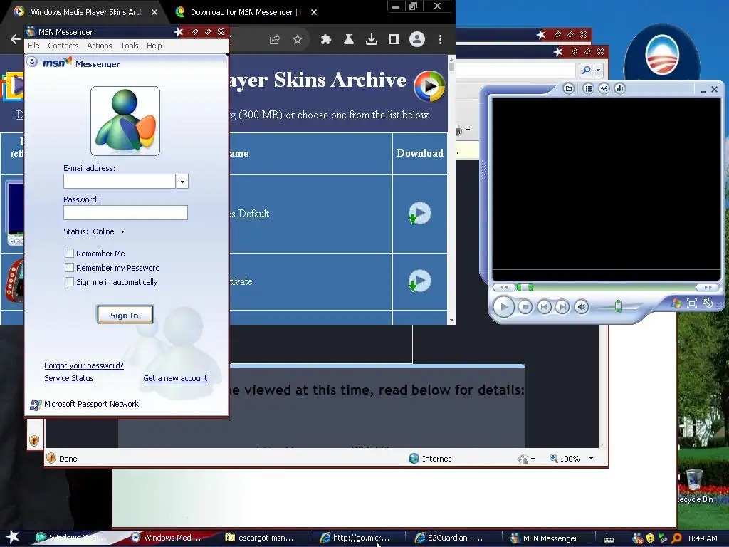Skip to previous track in Media Player
This screenshot has width=729, height=547.
pos(544,307)
